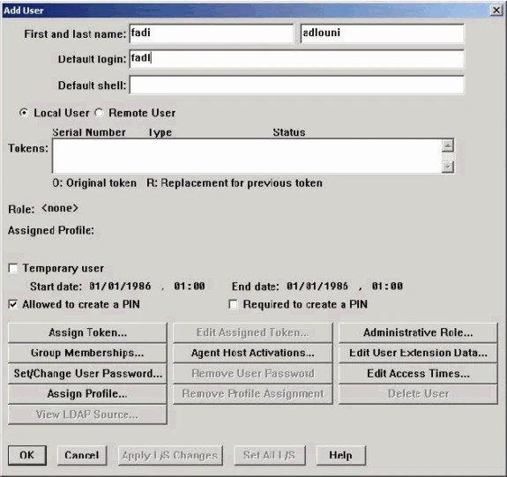The width and height of the screenshot is (507, 477).
Task: Click the Set All L/S button
Action: click(x=269, y=455)
